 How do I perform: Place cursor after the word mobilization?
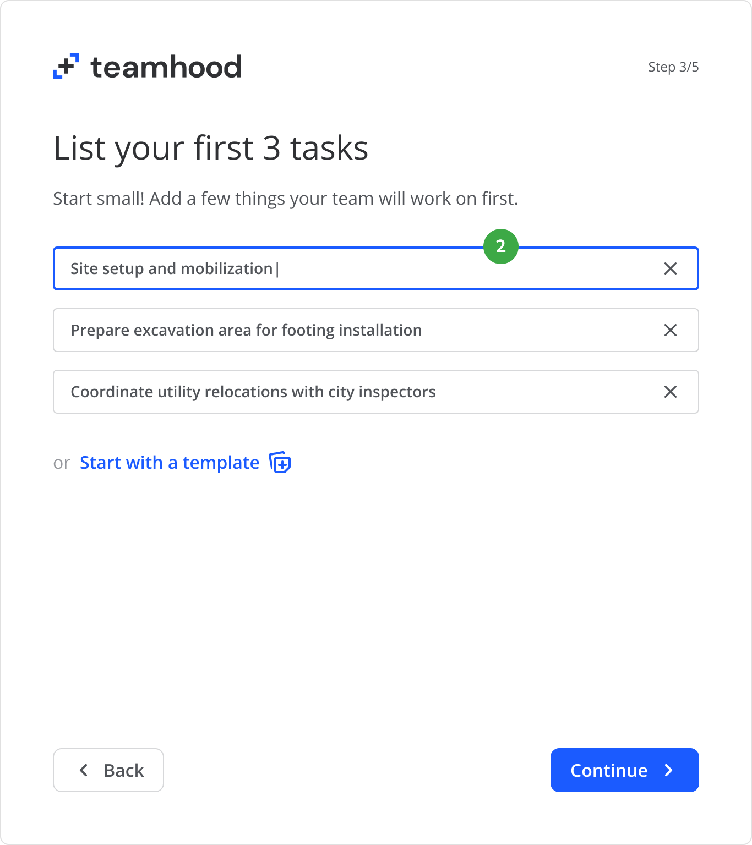(274, 268)
